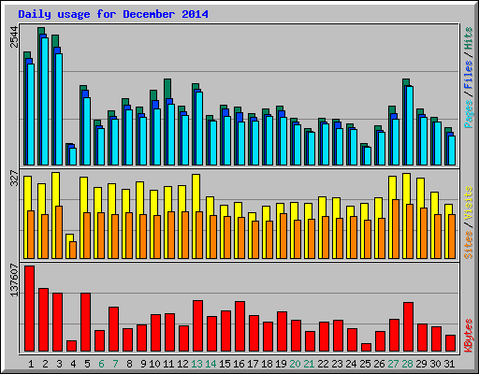Click the cyan pages bar for day 28

point(410,125)
